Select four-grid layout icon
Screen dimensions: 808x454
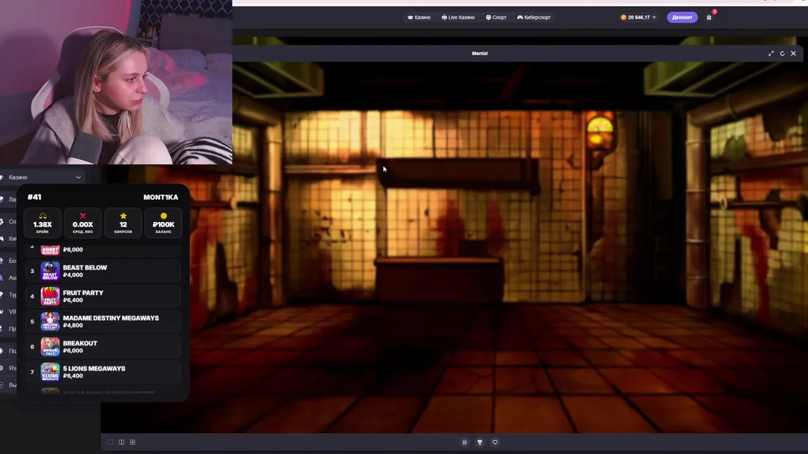tap(133, 442)
